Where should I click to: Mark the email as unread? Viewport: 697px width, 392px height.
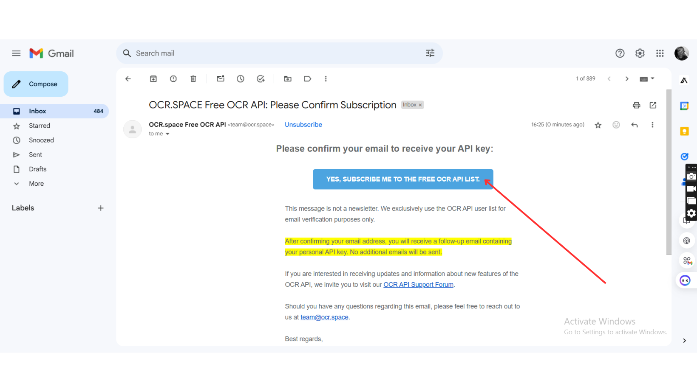click(221, 78)
